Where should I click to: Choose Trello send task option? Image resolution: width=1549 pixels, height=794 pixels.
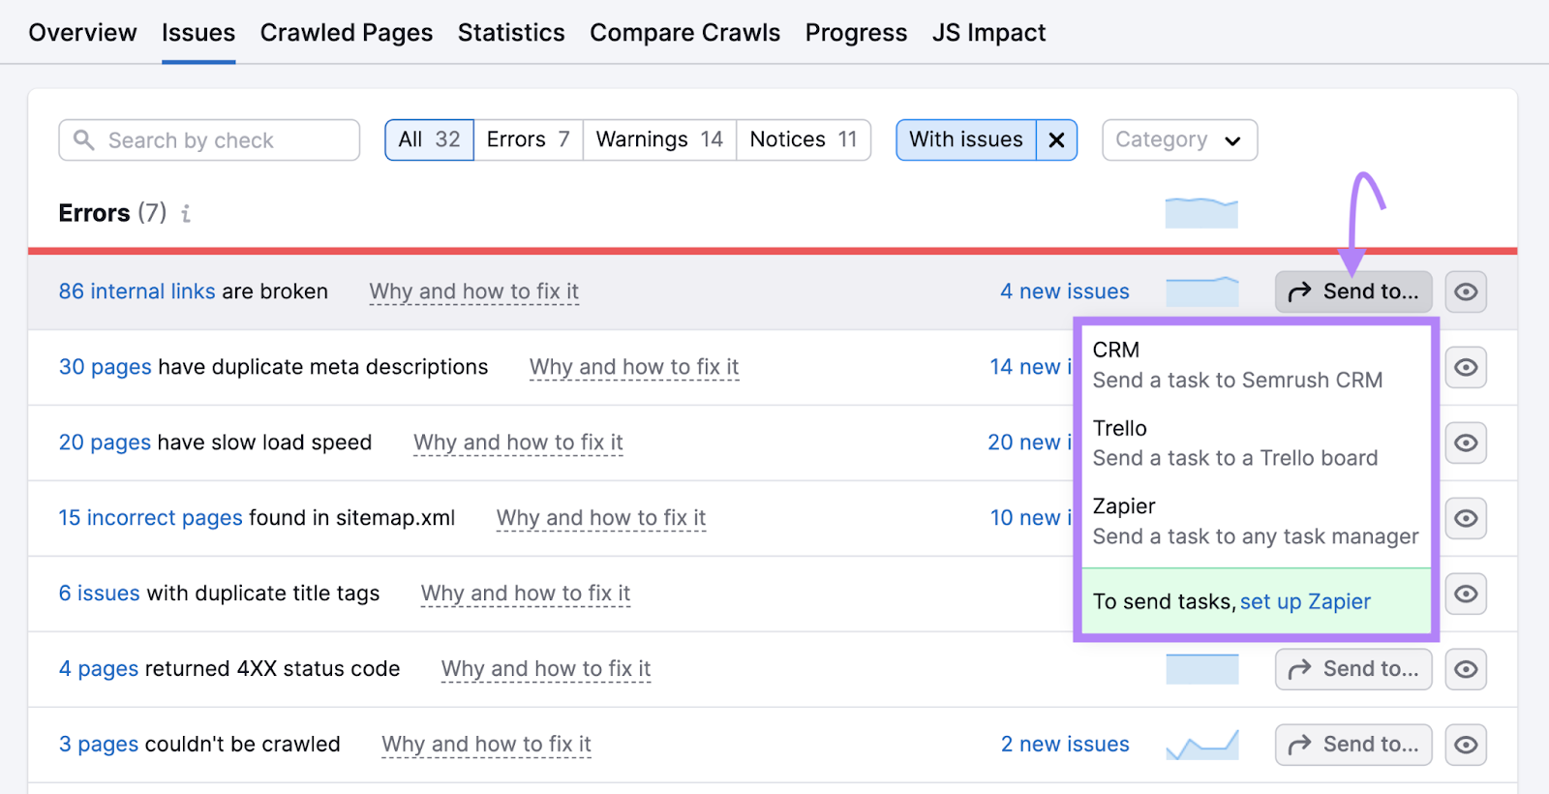[x=1255, y=443]
